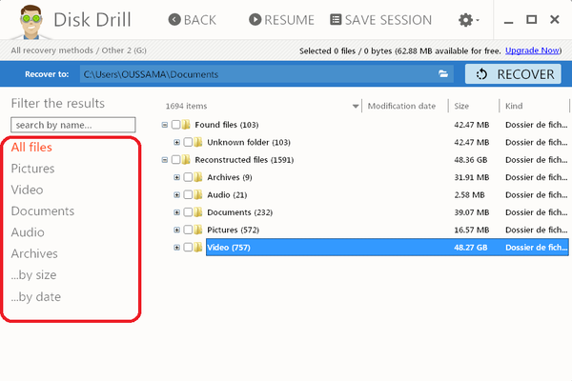Check the Found files (103) checkbox
572x381 pixels.
click(x=175, y=125)
